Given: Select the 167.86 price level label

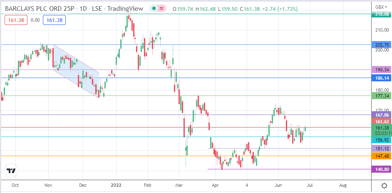Looking at the screenshot, I should tap(382, 115).
